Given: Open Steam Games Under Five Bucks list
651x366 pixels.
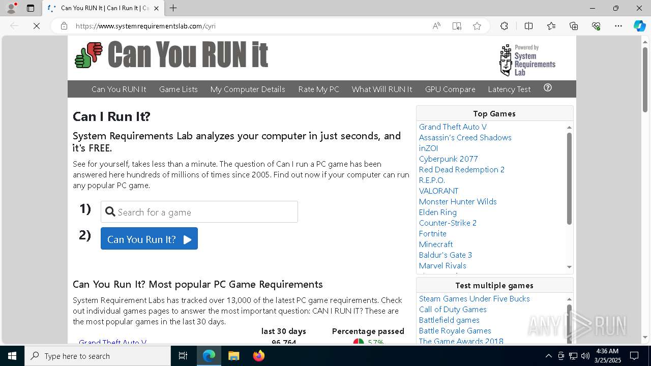Looking at the screenshot, I should [x=475, y=298].
